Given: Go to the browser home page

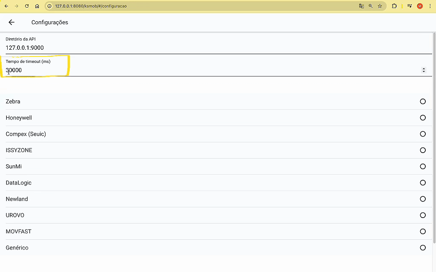Looking at the screenshot, I should (37, 6).
